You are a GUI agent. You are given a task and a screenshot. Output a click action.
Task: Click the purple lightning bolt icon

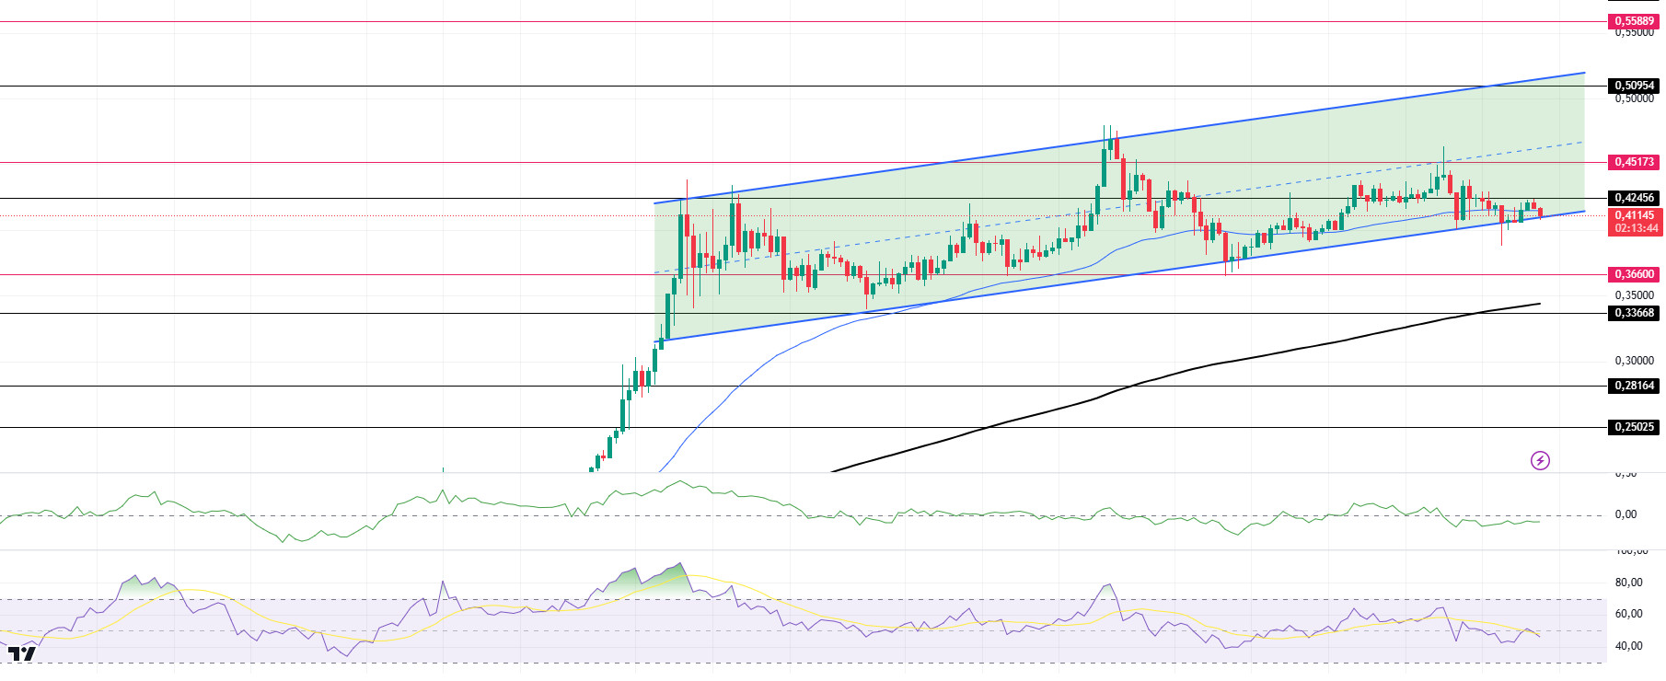1540,460
